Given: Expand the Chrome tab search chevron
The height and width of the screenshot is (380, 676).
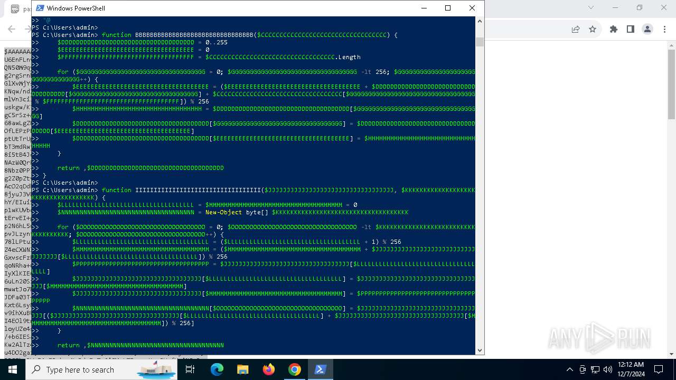Looking at the screenshot, I should click(x=591, y=7).
